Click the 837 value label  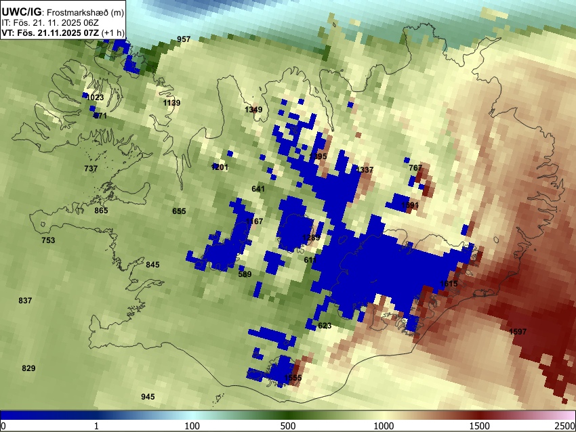coord(25,301)
